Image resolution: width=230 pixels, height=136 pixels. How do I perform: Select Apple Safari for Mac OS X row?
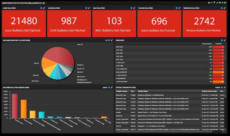[x=170, y=116]
